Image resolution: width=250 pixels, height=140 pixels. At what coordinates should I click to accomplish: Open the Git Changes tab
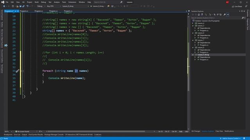pos(196,131)
